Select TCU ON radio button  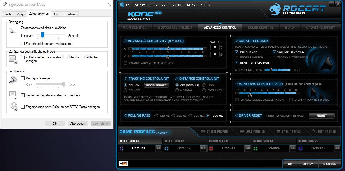[126, 85]
